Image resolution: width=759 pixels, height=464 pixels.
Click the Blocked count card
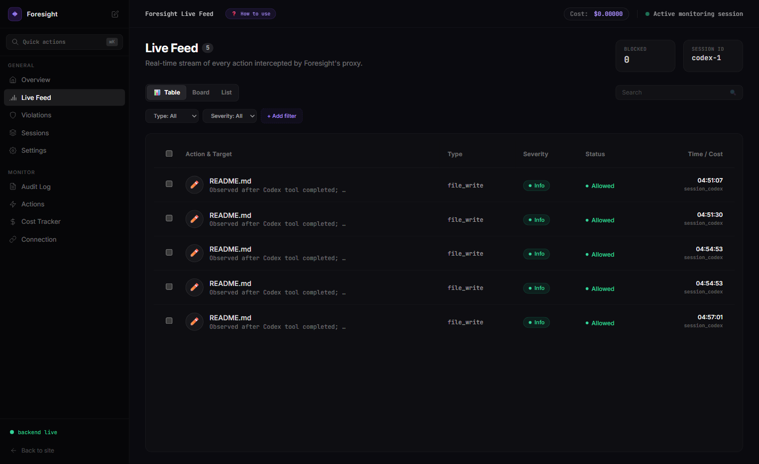[646, 56]
